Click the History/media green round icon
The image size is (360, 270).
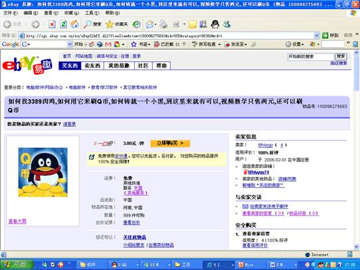coord(137,24)
